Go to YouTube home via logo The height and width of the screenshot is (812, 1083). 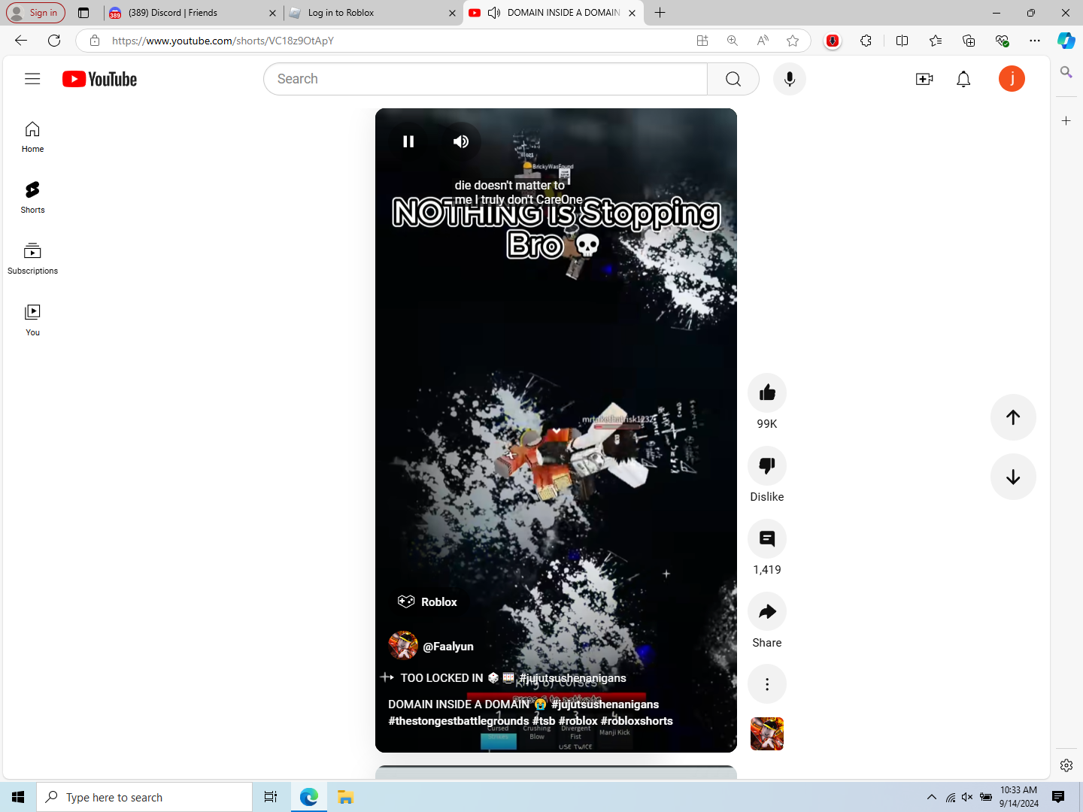click(x=100, y=79)
